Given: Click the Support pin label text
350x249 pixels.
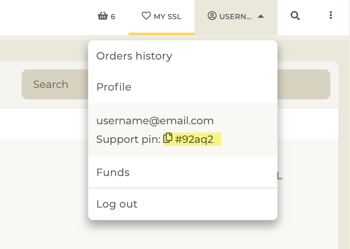Looking at the screenshot, I should pyautogui.click(x=129, y=140).
